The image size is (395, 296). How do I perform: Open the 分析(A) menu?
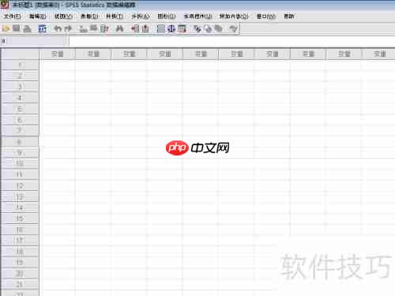coord(141,17)
